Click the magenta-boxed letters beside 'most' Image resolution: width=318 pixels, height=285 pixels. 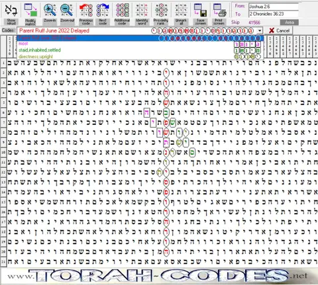coord(247,44)
